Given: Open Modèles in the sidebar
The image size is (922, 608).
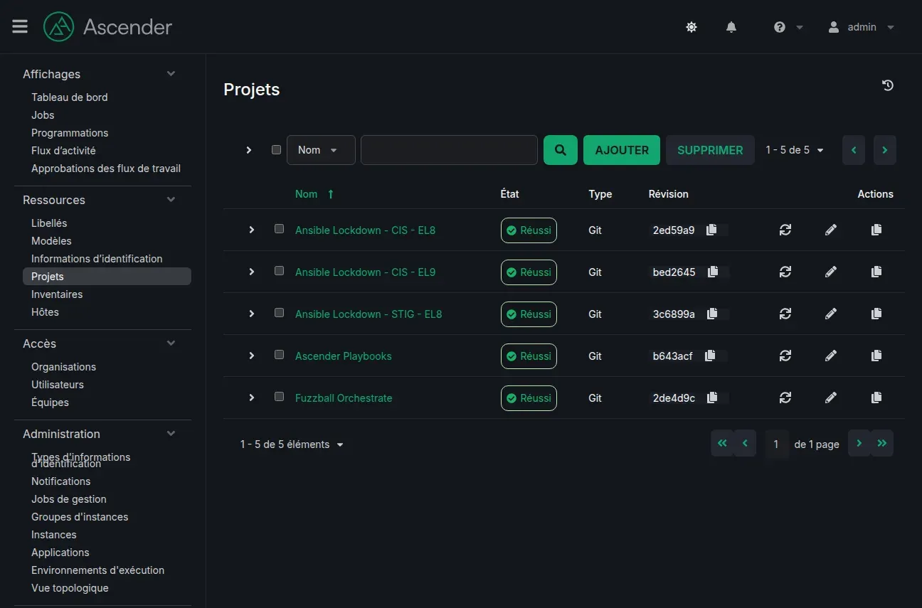Looking at the screenshot, I should pos(51,241).
